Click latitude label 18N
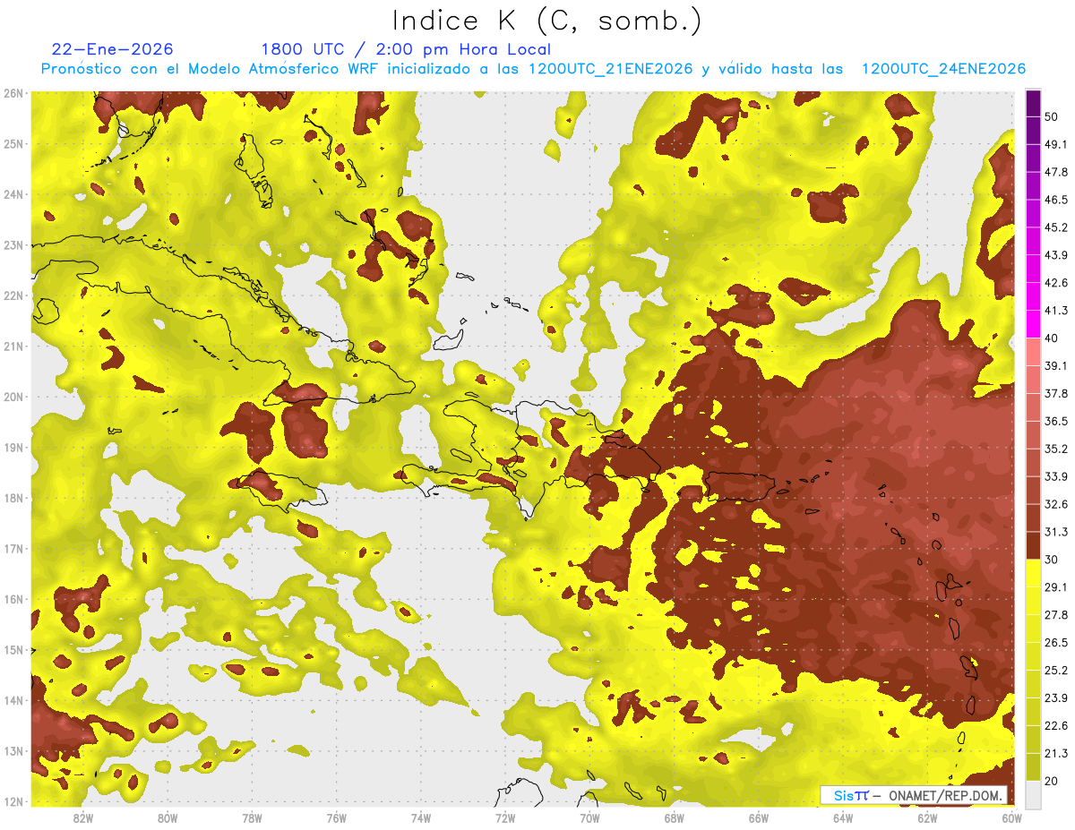 (13, 498)
